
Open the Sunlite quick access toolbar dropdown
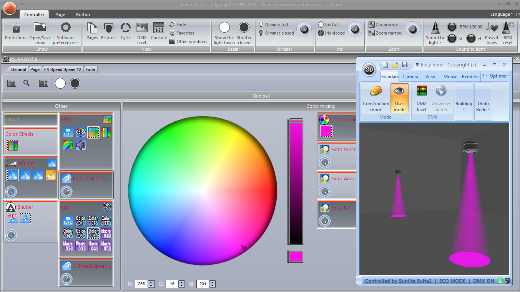coord(22,4)
